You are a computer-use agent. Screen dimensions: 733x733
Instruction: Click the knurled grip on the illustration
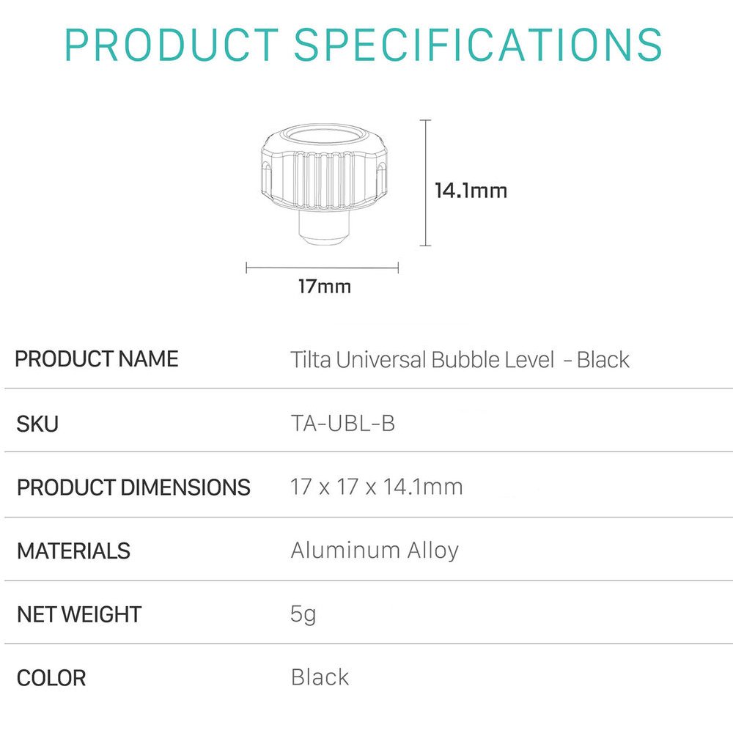click(x=324, y=180)
